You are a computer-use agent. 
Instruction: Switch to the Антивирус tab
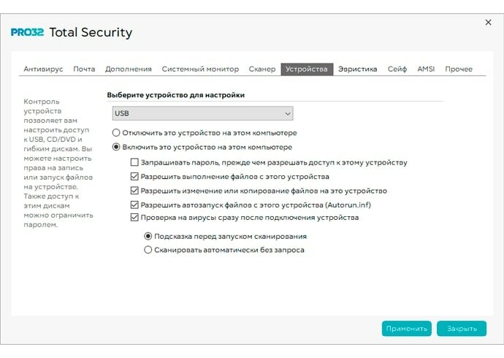pos(43,69)
